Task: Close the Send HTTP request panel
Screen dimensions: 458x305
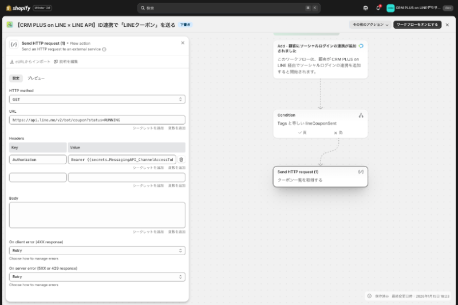Action: [x=183, y=43]
